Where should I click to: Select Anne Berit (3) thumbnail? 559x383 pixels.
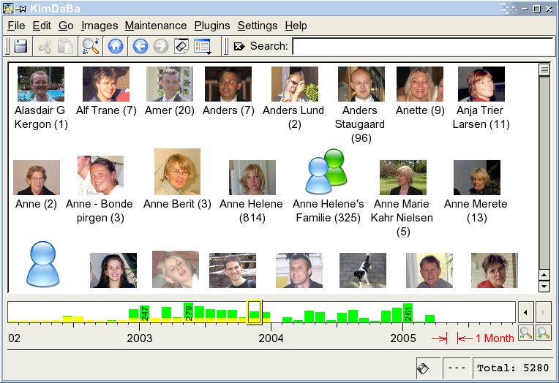(177, 172)
